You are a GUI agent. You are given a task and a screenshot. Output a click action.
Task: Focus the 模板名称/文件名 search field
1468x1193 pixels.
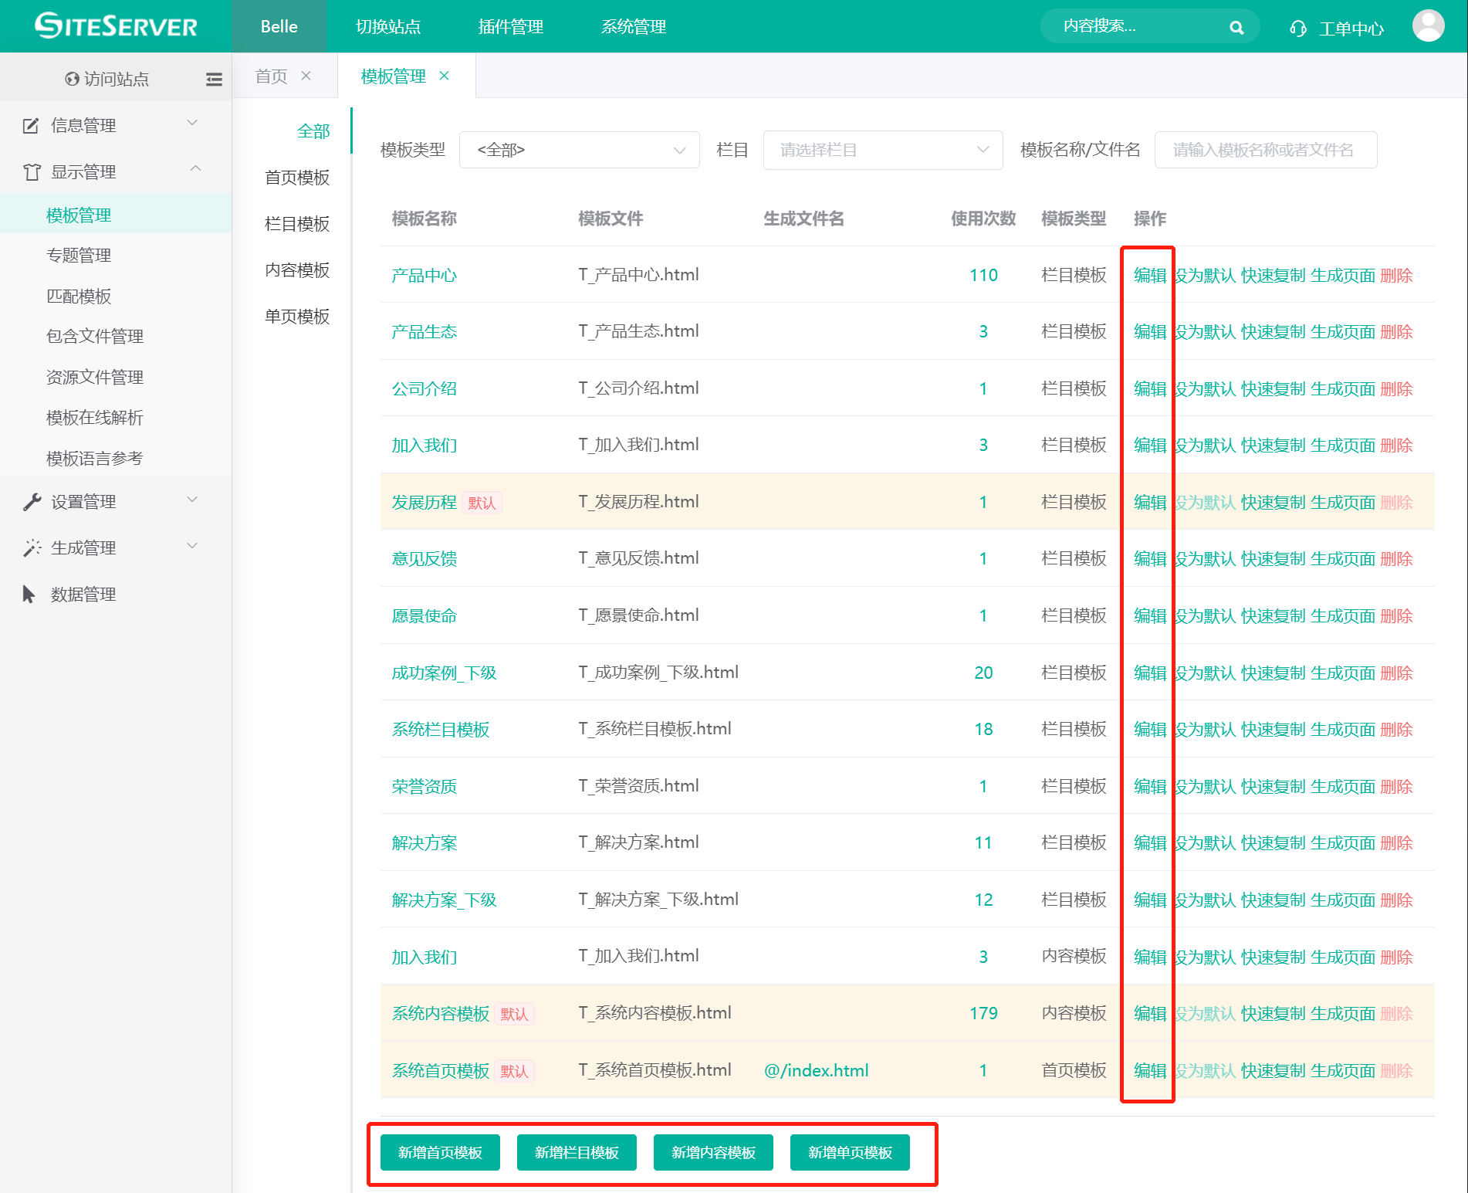(1265, 150)
